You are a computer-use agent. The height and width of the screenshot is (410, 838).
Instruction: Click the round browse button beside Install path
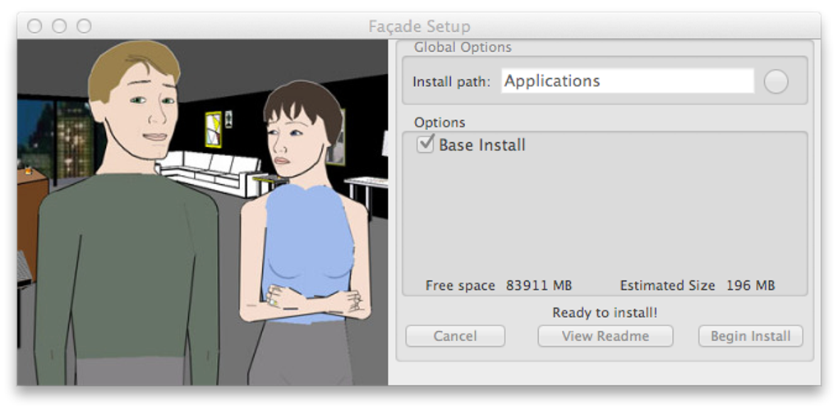point(776,82)
